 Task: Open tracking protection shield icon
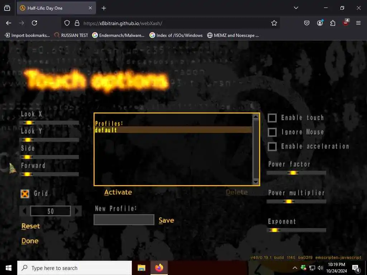pos(67,23)
